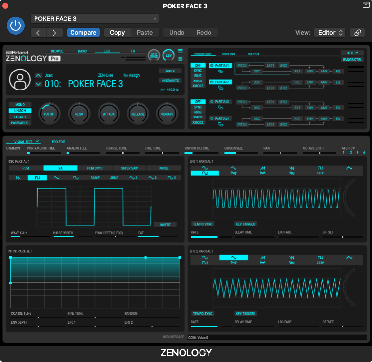
Task: Click the Copy button
Action: coord(117,33)
